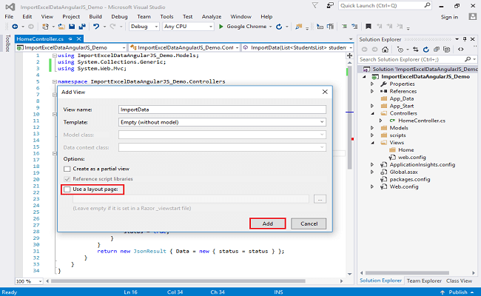
Task: Click the Add button in dialog
Action: [267, 223]
